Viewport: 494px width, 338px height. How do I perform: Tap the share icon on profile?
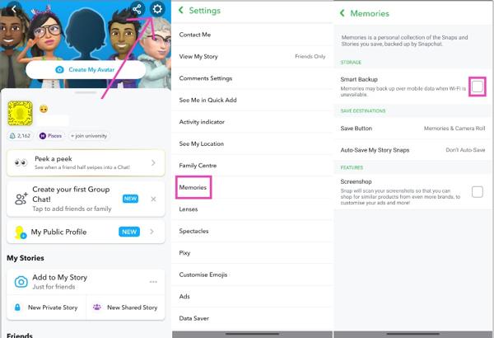point(137,9)
